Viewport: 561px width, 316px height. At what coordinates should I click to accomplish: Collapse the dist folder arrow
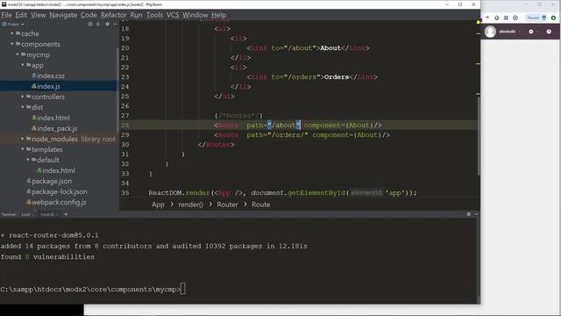23,107
